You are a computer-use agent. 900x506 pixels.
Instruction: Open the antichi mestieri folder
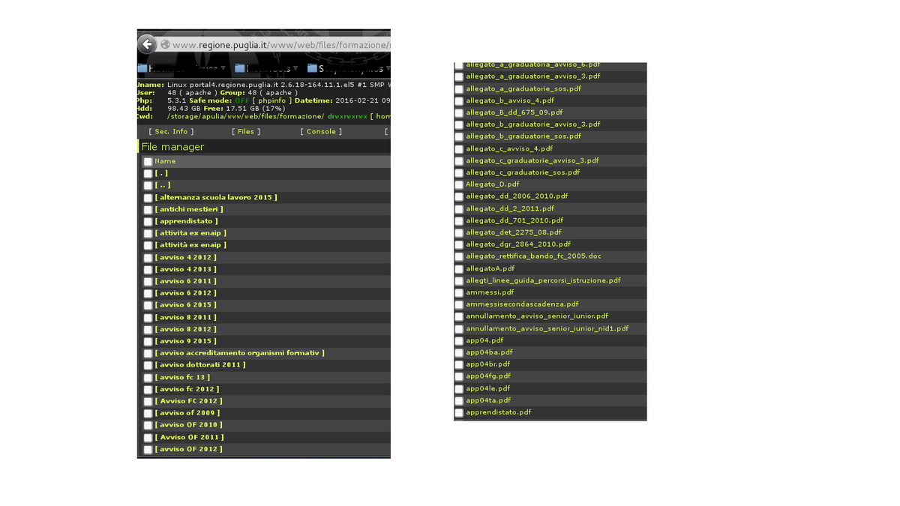click(x=189, y=209)
